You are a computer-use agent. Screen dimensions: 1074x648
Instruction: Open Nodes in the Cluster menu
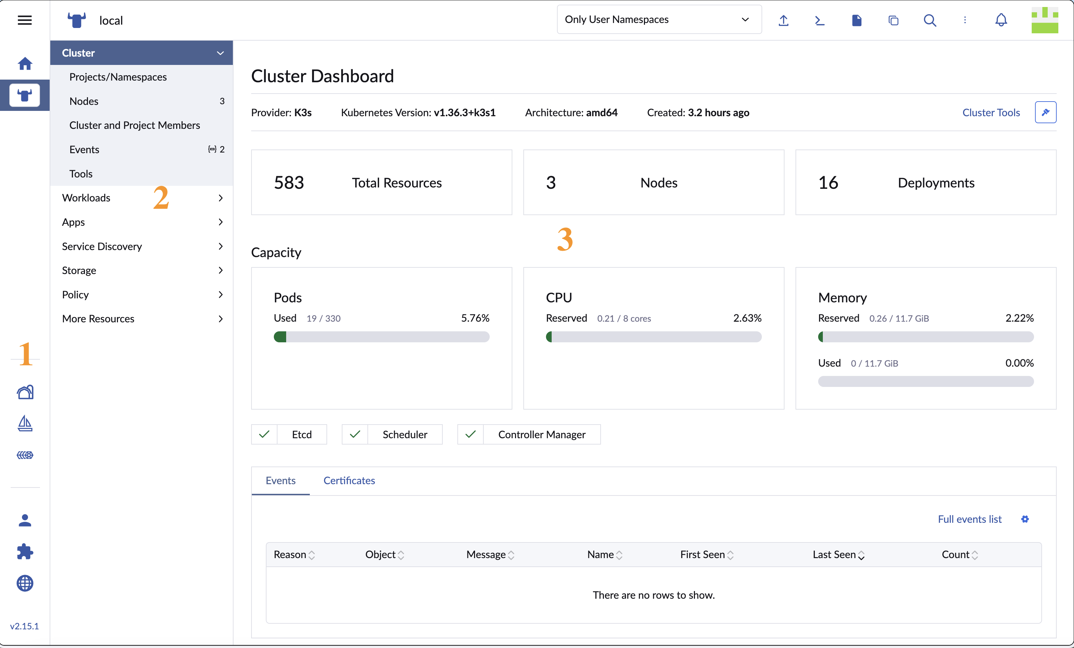point(142,101)
